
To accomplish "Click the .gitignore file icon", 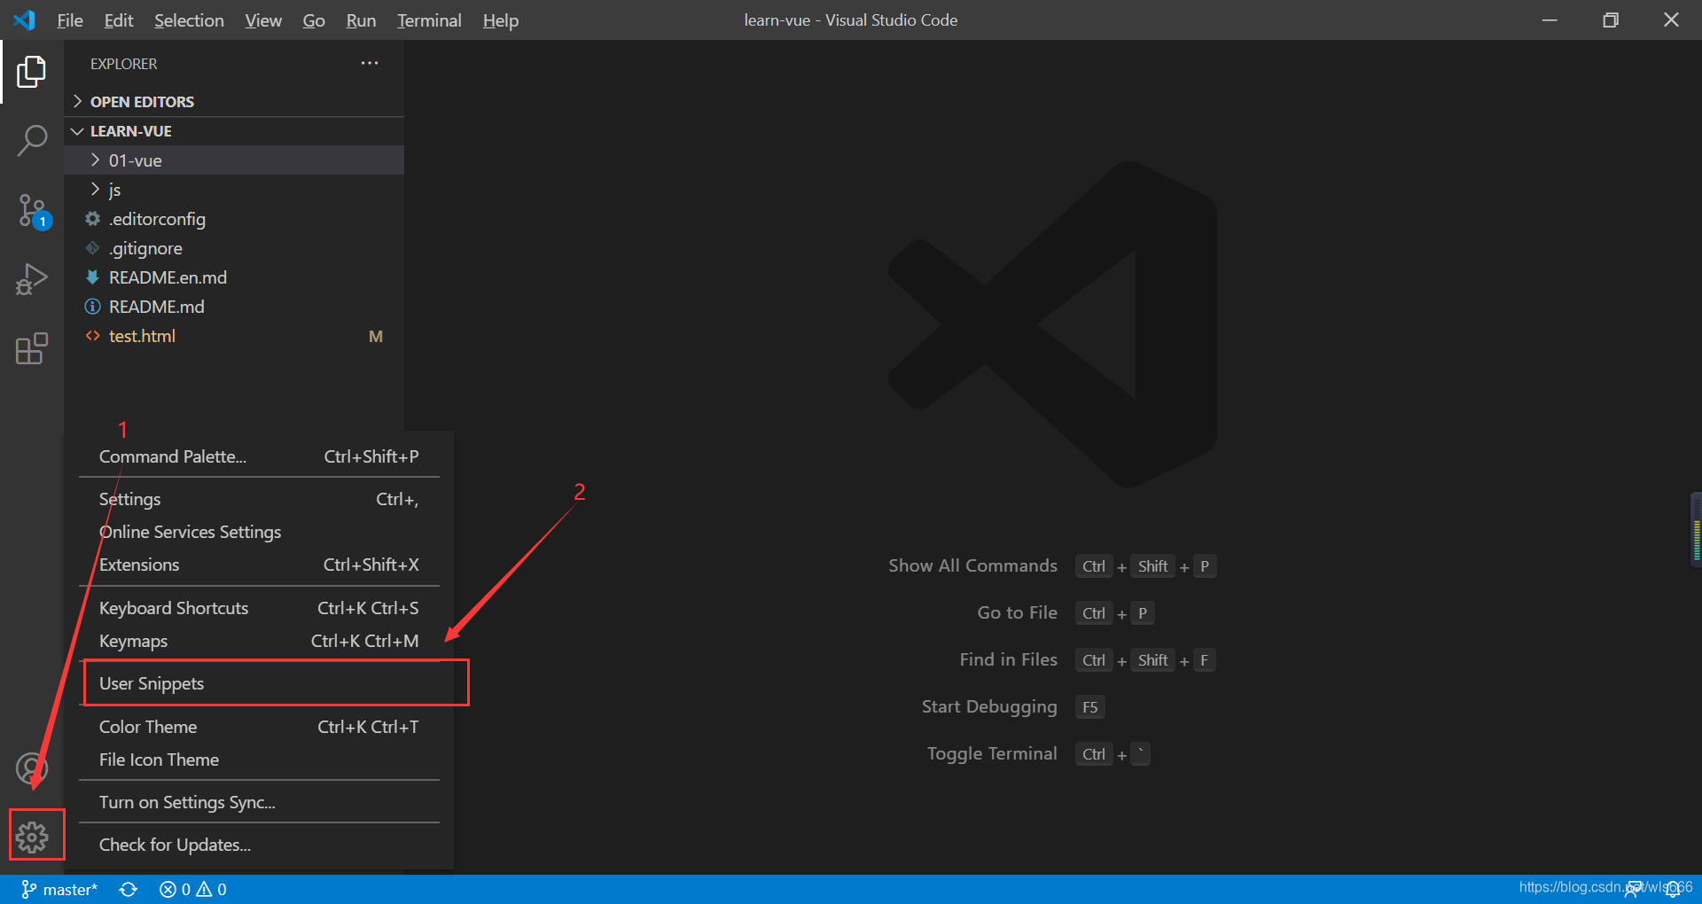I will click(x=92, y=248).
